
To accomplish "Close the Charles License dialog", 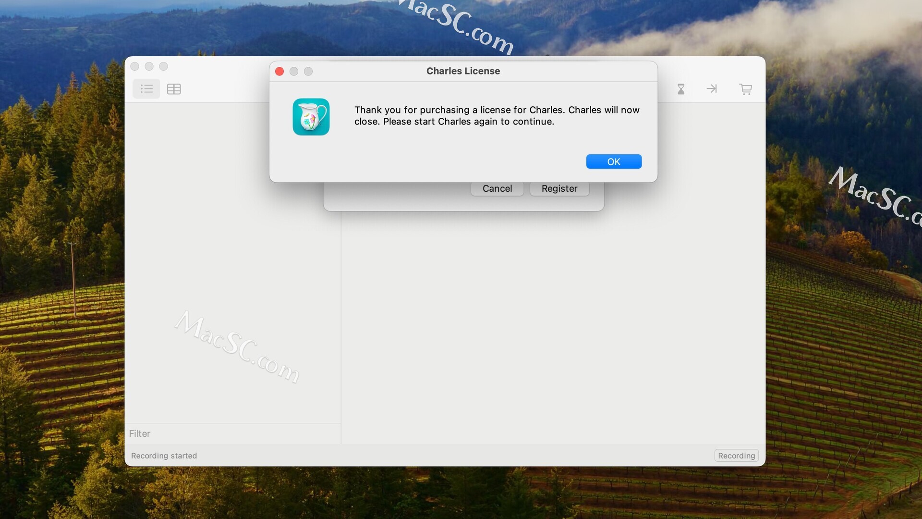I will point(279,71).
